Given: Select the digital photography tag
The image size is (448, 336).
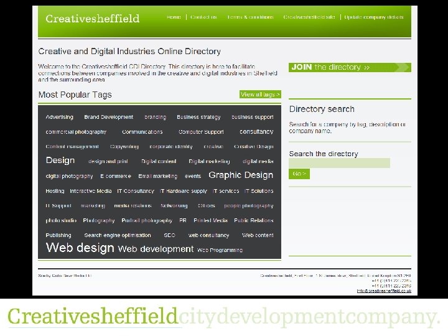Looking at the screenshot, I should point(70,176).
